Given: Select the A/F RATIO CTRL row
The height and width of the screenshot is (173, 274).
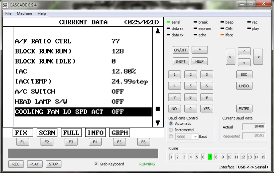Looking at the screenshot, I should pyautogui.click(x=83, y=41).
